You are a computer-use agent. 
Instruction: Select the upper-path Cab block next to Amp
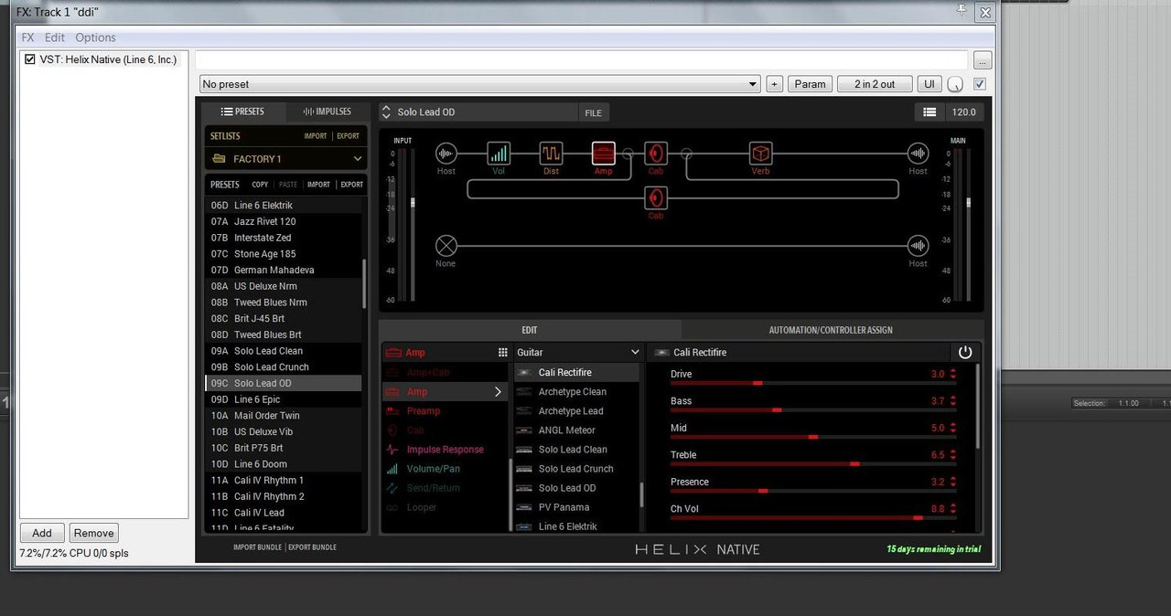click(656, 153)
